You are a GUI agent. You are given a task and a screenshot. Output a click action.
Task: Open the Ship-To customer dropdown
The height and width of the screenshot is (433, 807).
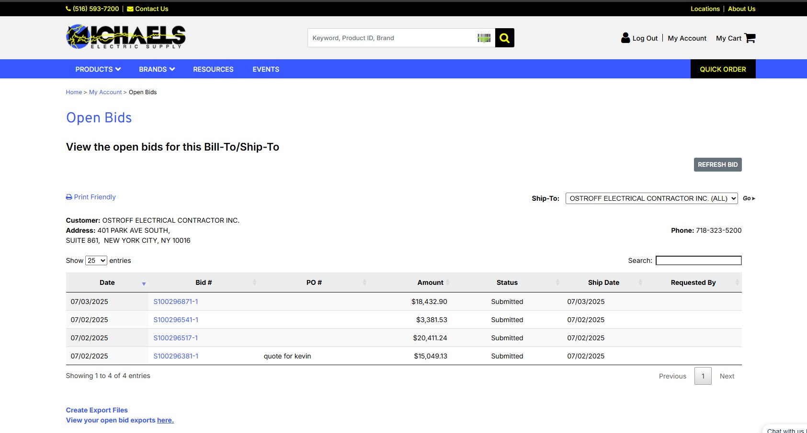click(651, 198)
